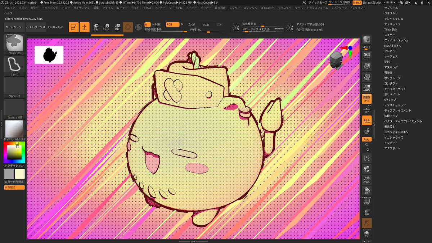Expand the ジオメトリ section
The width and height of the screenshot is (432, 243).
[391, 13]
